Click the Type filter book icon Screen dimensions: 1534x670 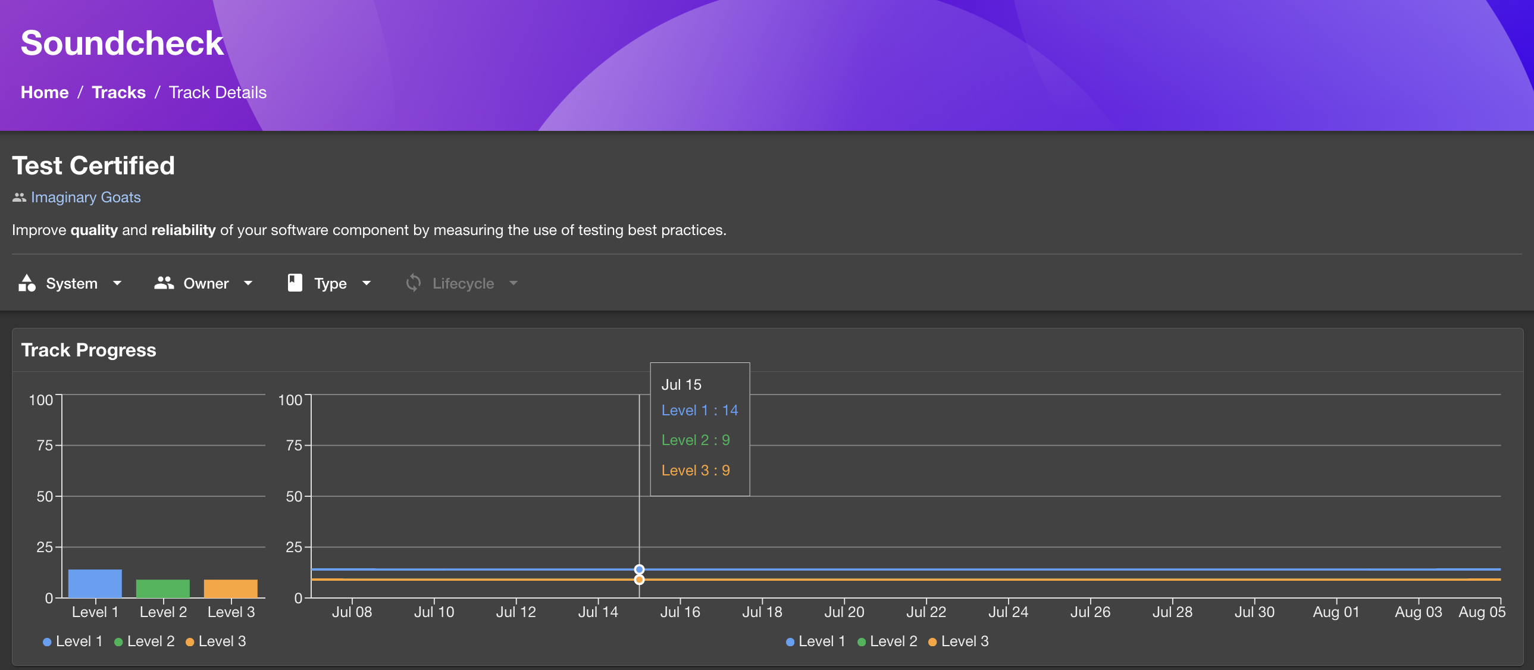[295, 283]
